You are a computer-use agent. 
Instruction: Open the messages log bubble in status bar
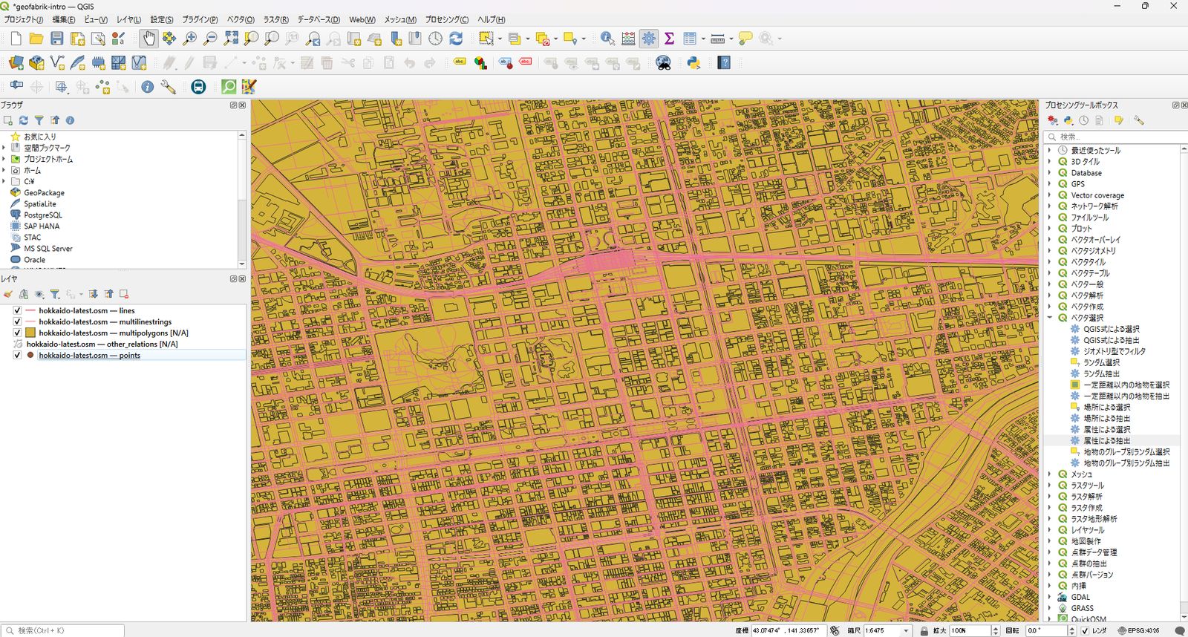point(1179,630)
